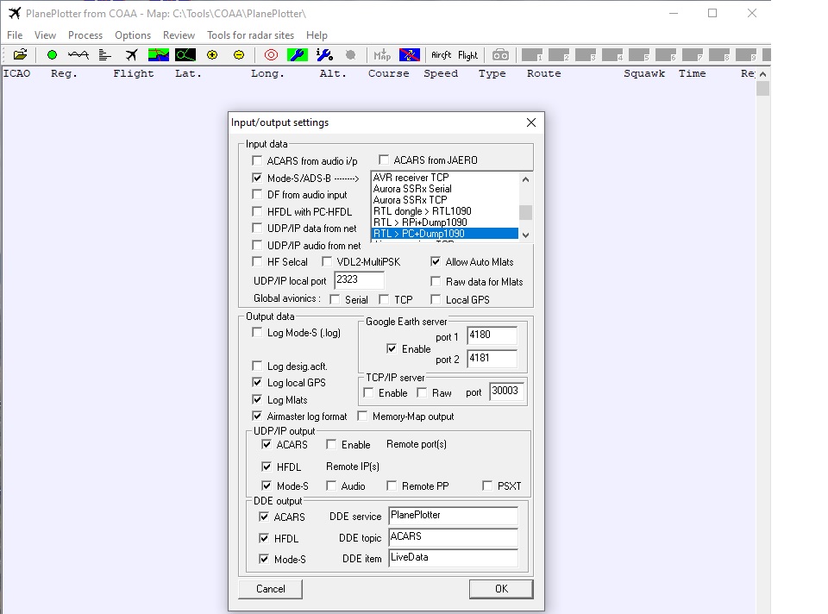Open the Review menu
The width and height of the screenshot is (828, 614).
point(179,34)
